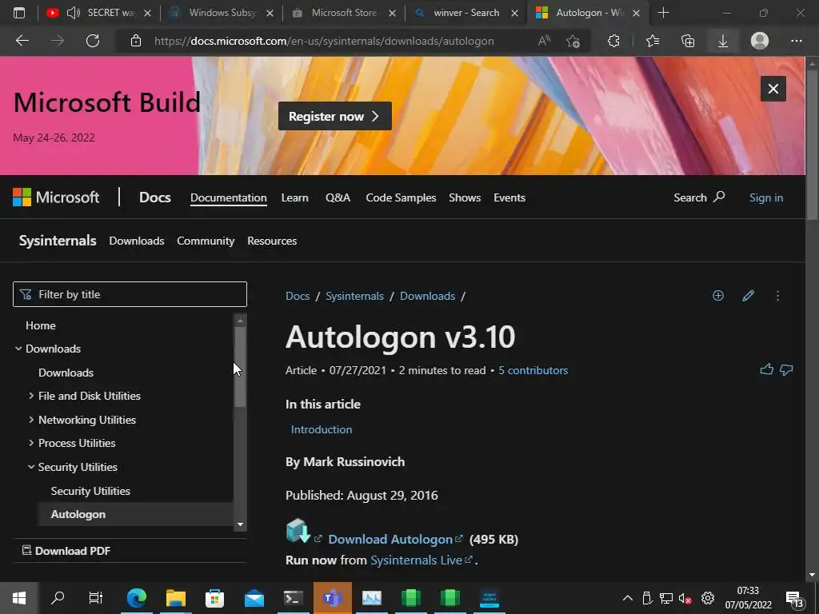Open the Windows Start menu
The height and width of the screenshot is (614, 819).
(19, 598)
